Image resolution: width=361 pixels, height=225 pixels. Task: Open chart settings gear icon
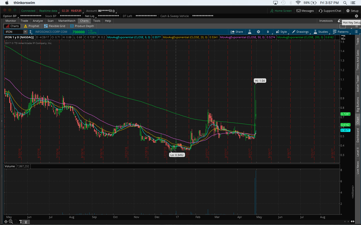[x=258, y=32]
